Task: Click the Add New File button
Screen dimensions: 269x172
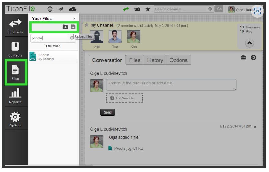Action: click(124, 98)
